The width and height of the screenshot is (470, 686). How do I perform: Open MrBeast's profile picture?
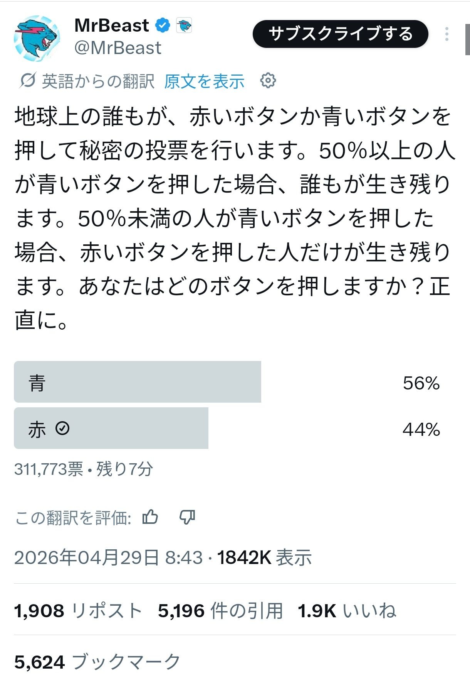[37, 38]
